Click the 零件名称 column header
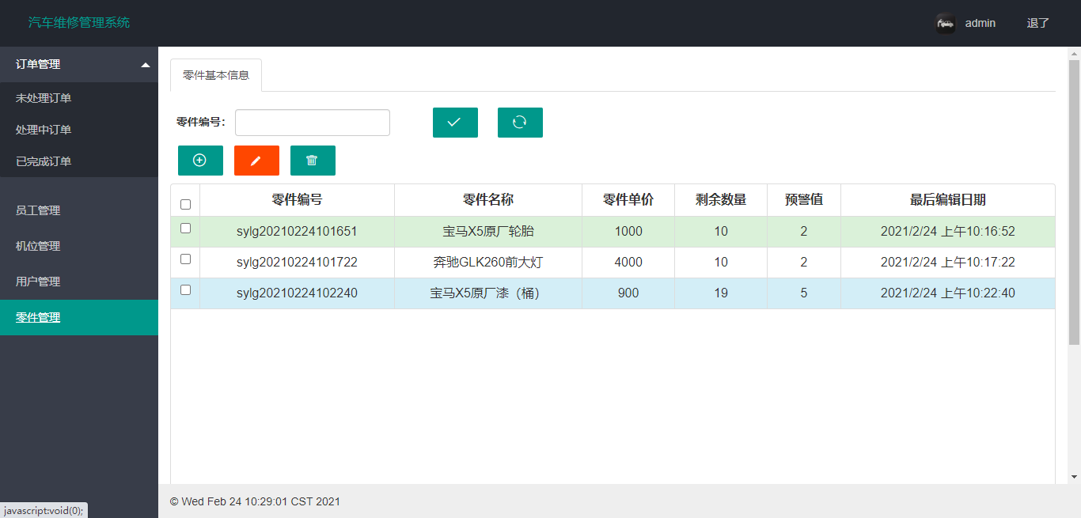Screen dimensions: 1081x518 click(x=488, y=200)
